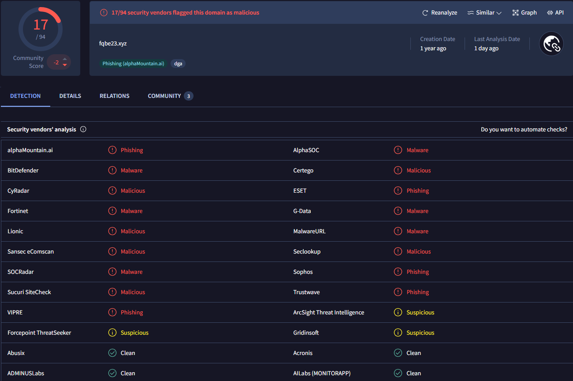Screen dimensions: 573x381
Task: Click alert icon for AlphaSOC Malware
Action: pyautogui.click(x=398, y=150)
